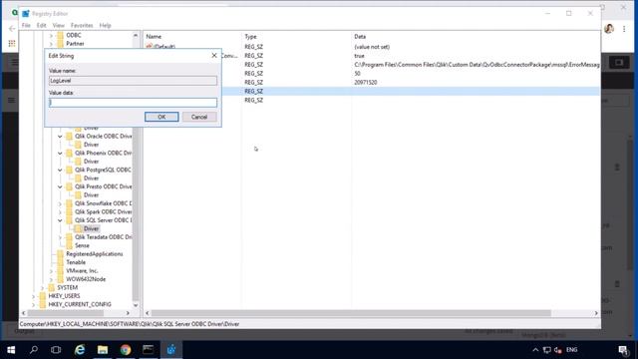Click Registry Editor taskbar icon
638x359 pixels.
(171, 350)
